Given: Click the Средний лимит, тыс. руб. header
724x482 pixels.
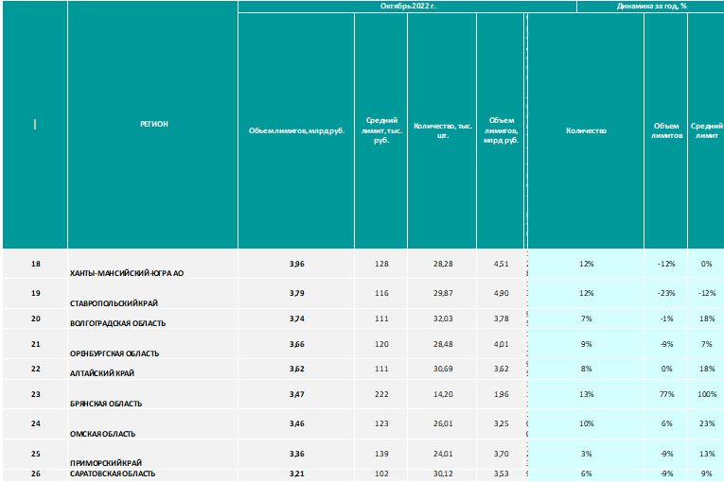Looking at the screenshot, I should [x=381, y=130].
